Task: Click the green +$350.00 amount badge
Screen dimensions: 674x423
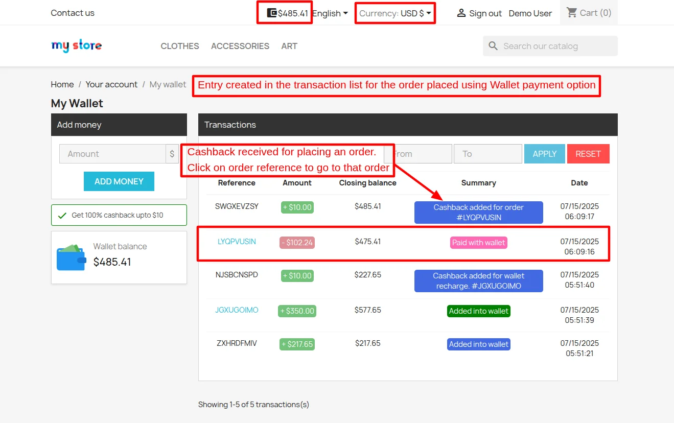Action: 297,311
